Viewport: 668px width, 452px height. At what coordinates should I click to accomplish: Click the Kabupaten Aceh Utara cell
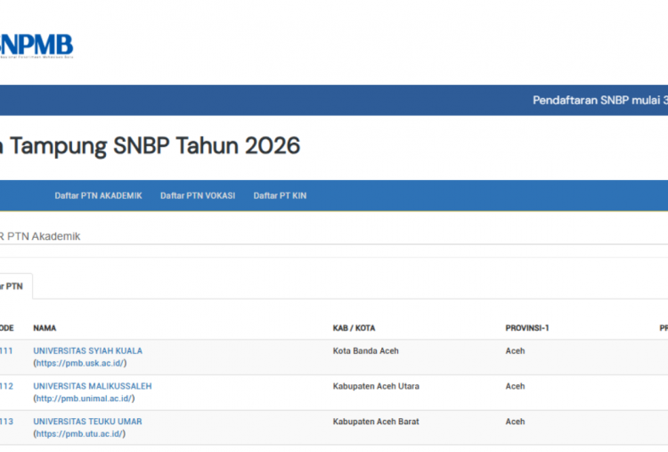pyautogui.click(x=376, y=386)
